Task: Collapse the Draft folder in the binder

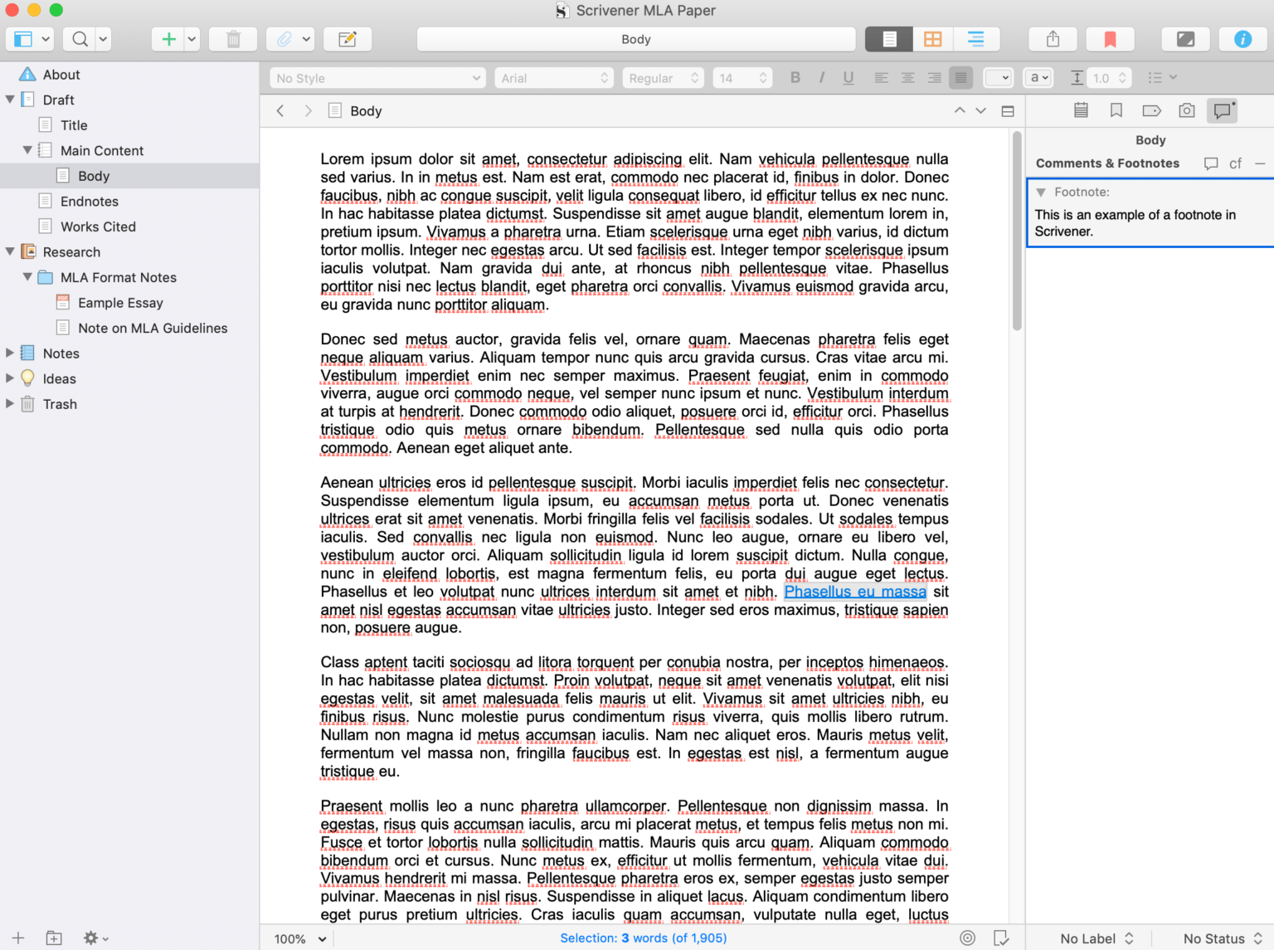Action: (x=11, y=99)
